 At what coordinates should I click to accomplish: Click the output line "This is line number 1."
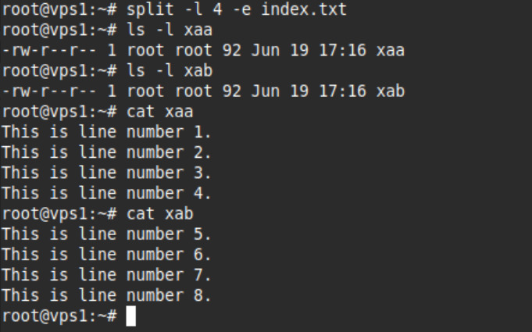(x=106, y=133)
